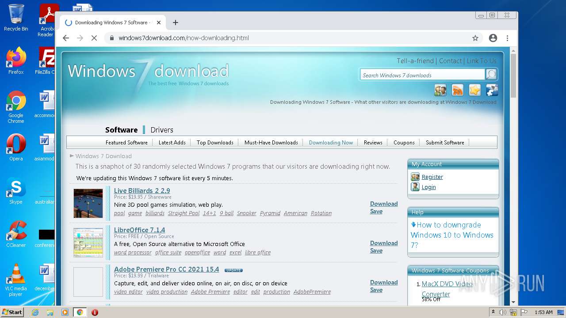Open Coupons menu item
Viewport: 566px width, 318px height.
[404, 143]
